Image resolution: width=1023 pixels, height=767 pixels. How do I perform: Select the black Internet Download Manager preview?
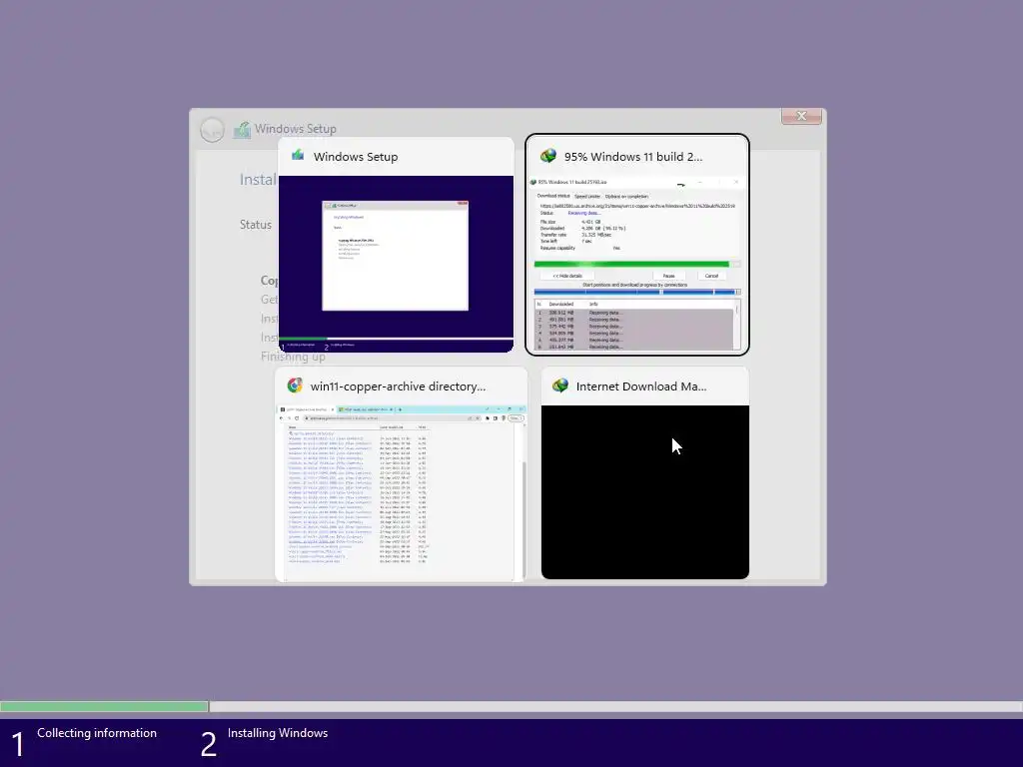point(644,491)
